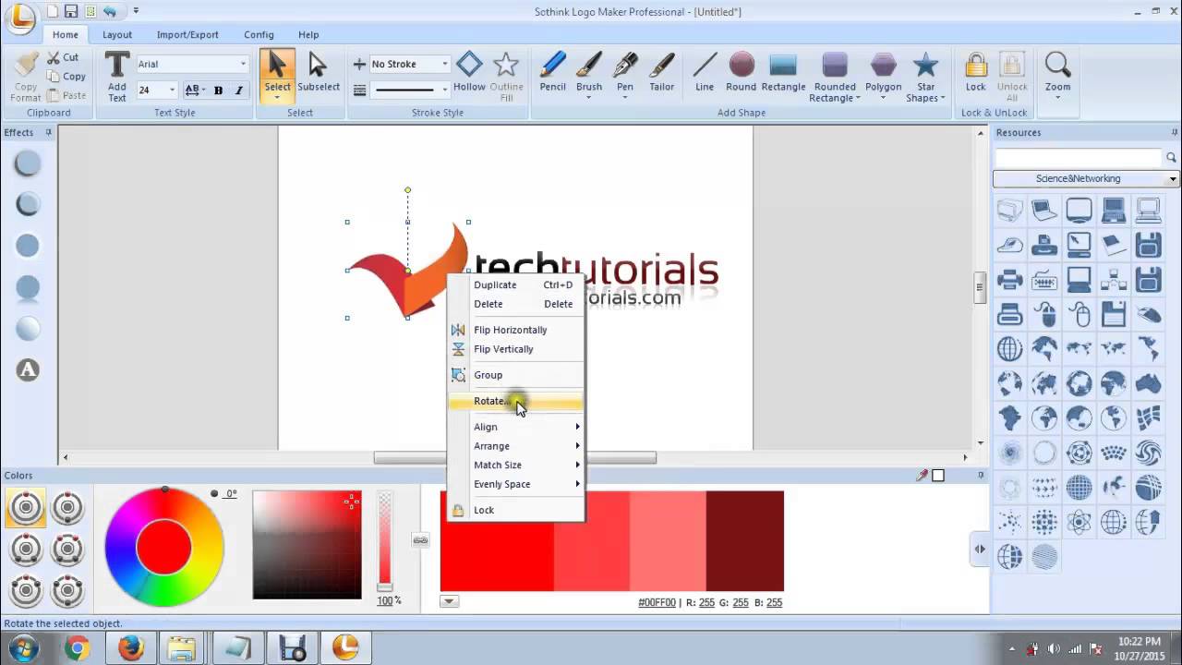1182x665 pixels.
Task: Search resources with magnifier icon
Action: pyautogui.click(x=1172, y=158)
